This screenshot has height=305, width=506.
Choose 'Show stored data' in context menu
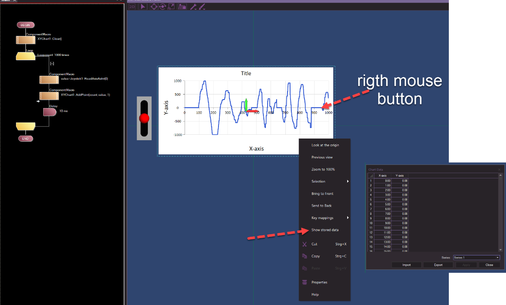[325, 230]
